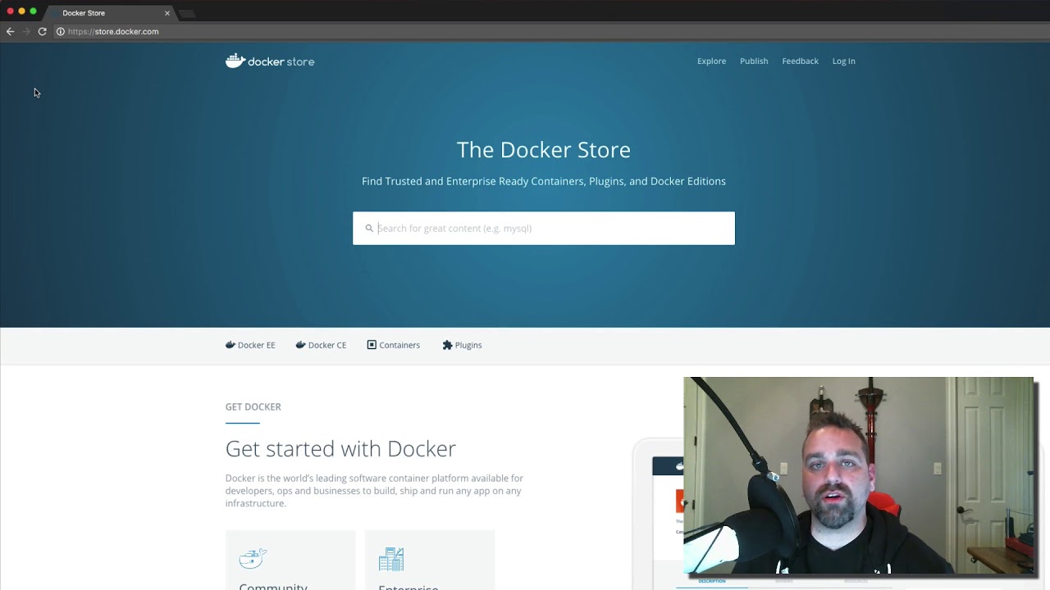This screenshot has width=1050, height=590.
Task: Click the webcam video overlay
Action: pyautogui.click(x=859, y=476)
